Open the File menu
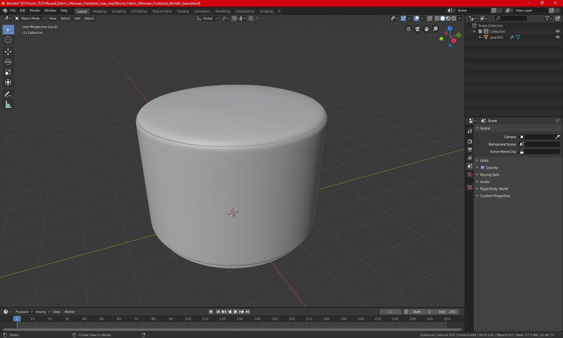Screen dimensions: 563x338 [x=13, y=10]
